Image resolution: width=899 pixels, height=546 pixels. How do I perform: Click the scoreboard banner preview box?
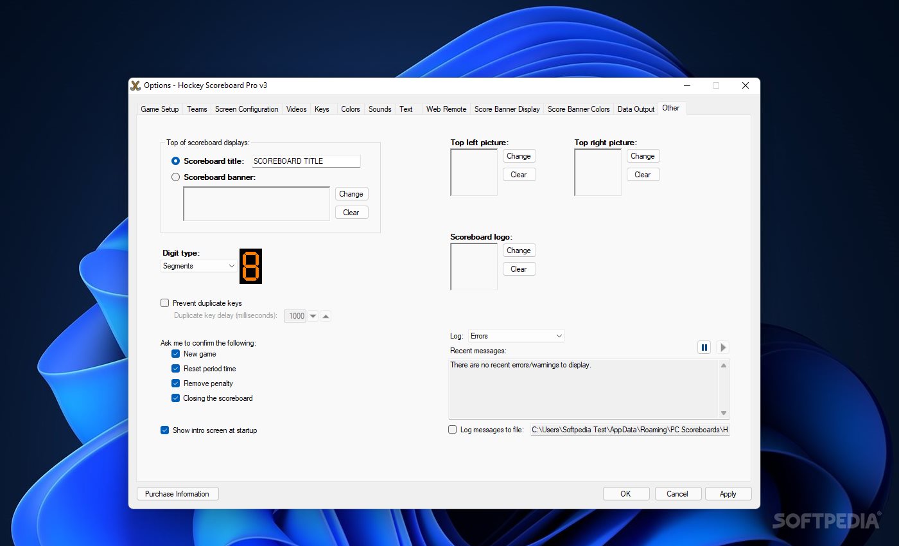(x=257, y=204)
